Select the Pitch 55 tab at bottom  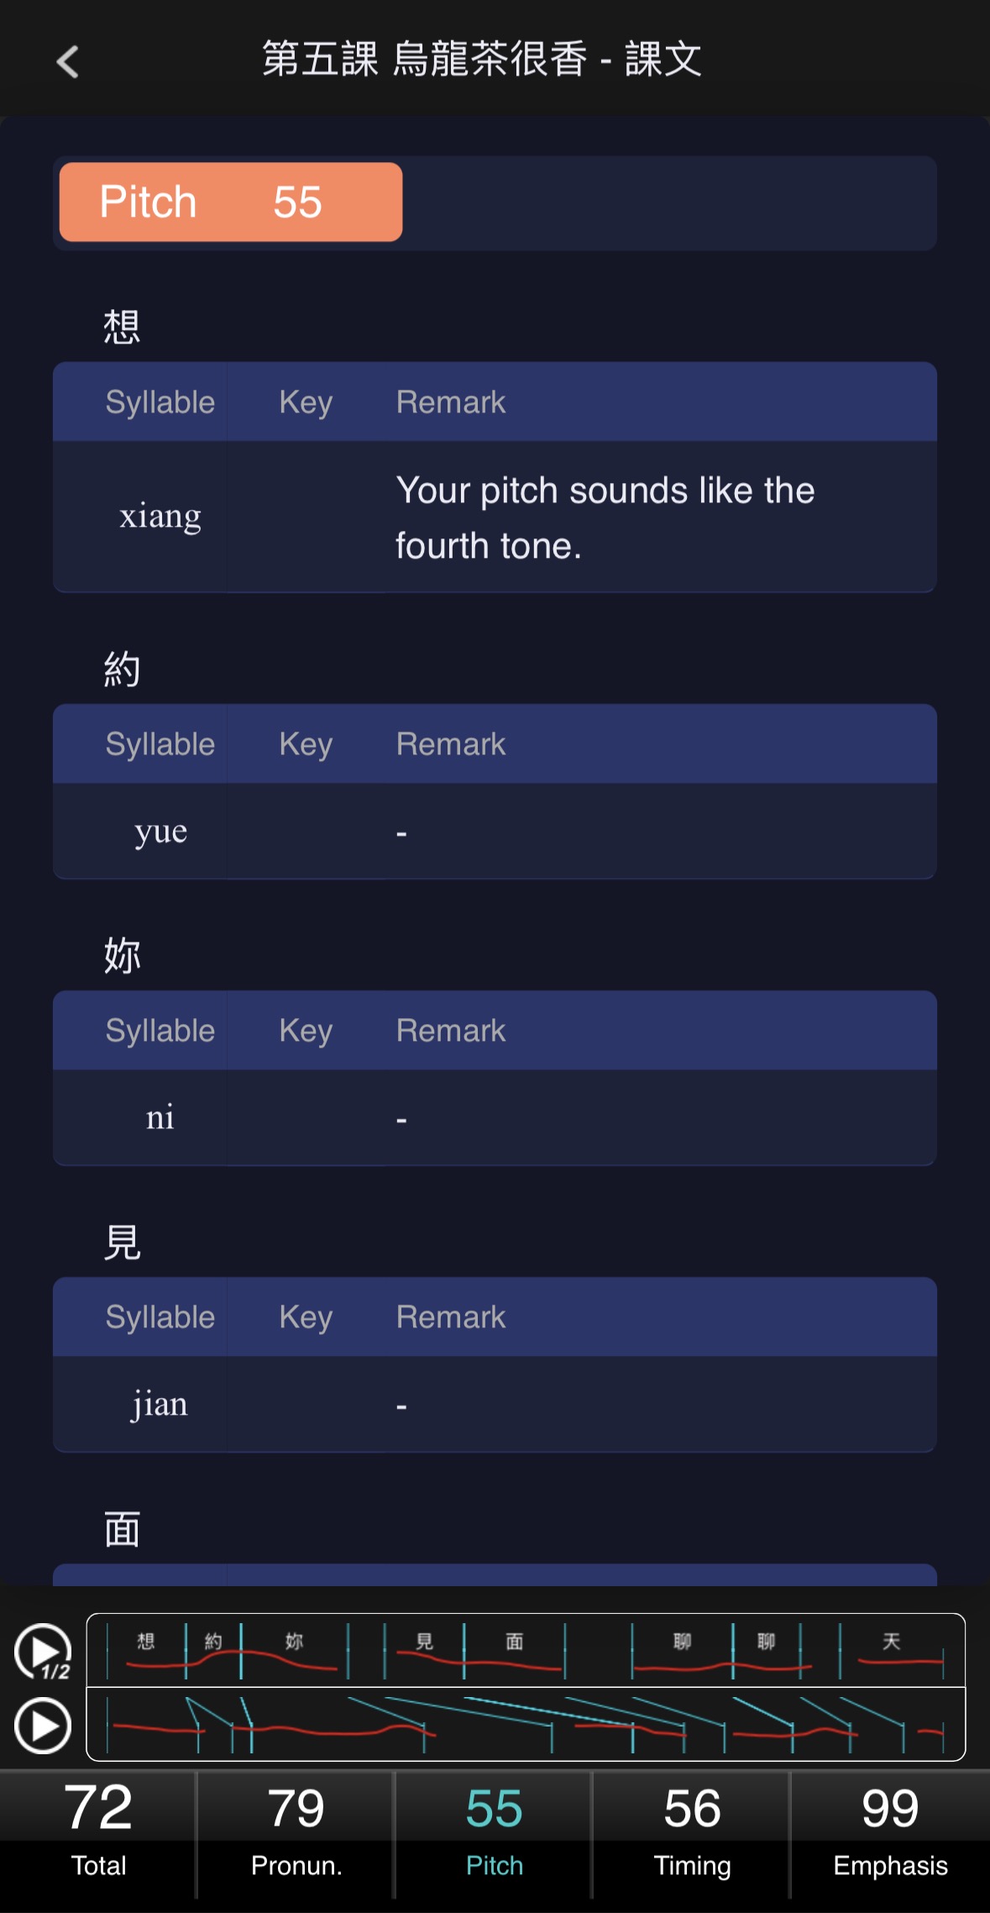click(494, 1834)
